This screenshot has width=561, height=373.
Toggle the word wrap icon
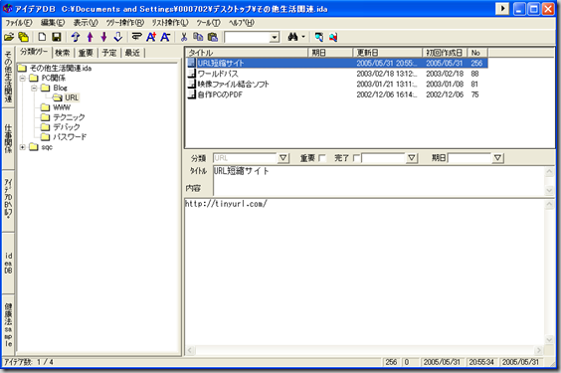click(136, 37)
